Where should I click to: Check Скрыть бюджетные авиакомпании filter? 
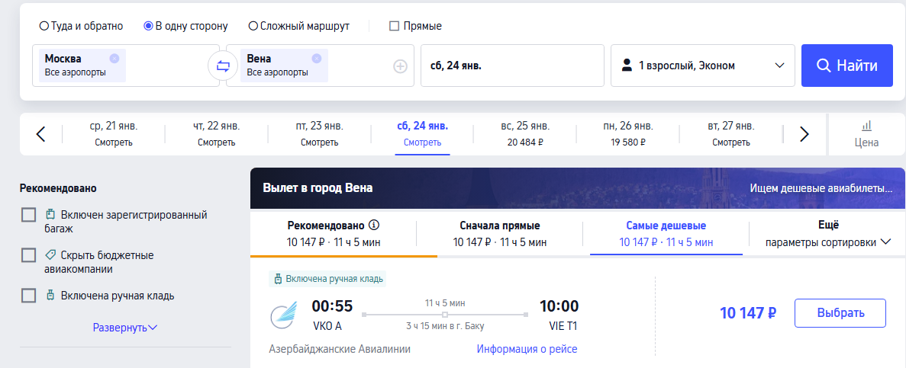point(28,255)
